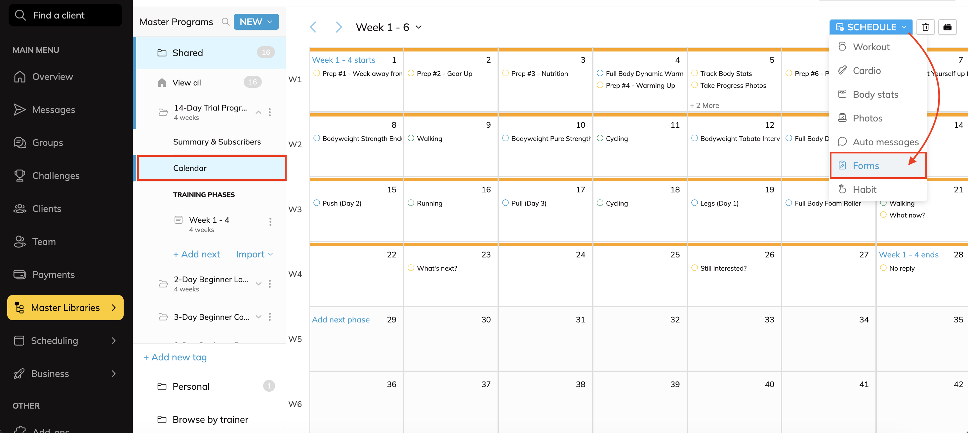Open Payments card icon
Viewport: 968px width, 433px height.
click(x=20, y=275)
